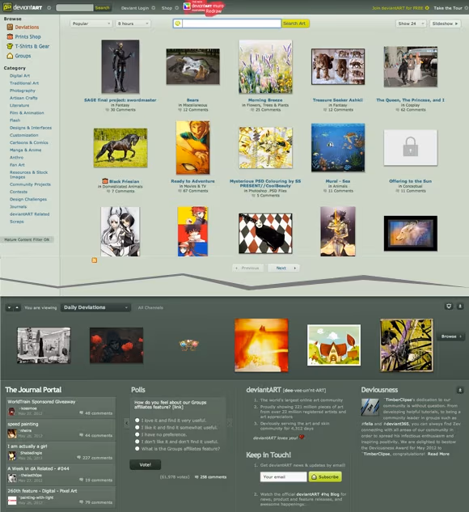The image size is (469, 512).
Task: Open the deviantART muro Redraw icon
Action: click(x=187, y=6)
